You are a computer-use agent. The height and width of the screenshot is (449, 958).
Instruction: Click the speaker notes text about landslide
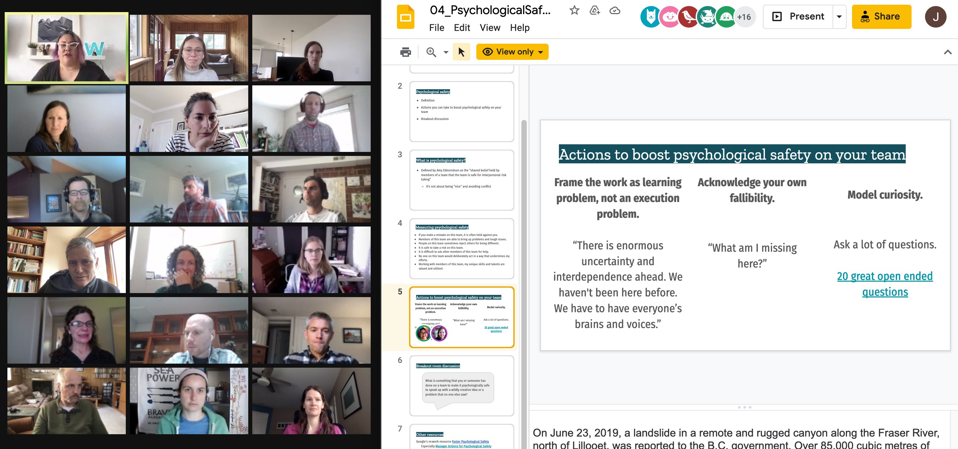[x=736, y=439]
